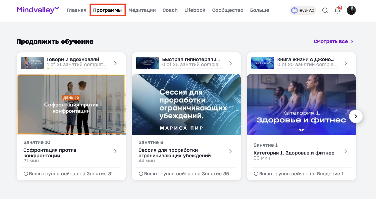Image resolution: width=376 pixels, height=199 pixels.
Task: Expand Говори и вдохновляй program chevron
Action: 115,63
